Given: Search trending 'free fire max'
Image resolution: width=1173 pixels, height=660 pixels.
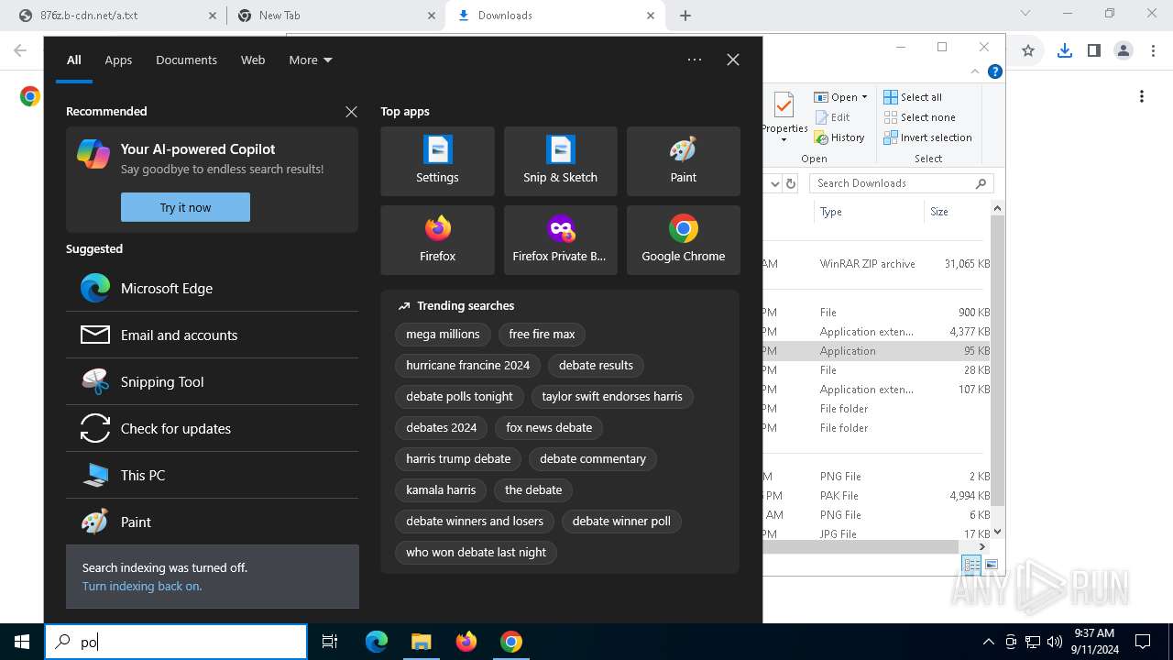Looking at the screenshot, I should [x=542, y=334].
